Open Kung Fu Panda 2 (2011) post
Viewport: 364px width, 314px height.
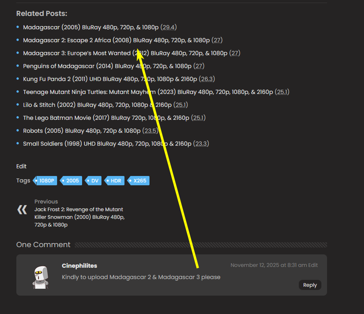coord(110,79)
